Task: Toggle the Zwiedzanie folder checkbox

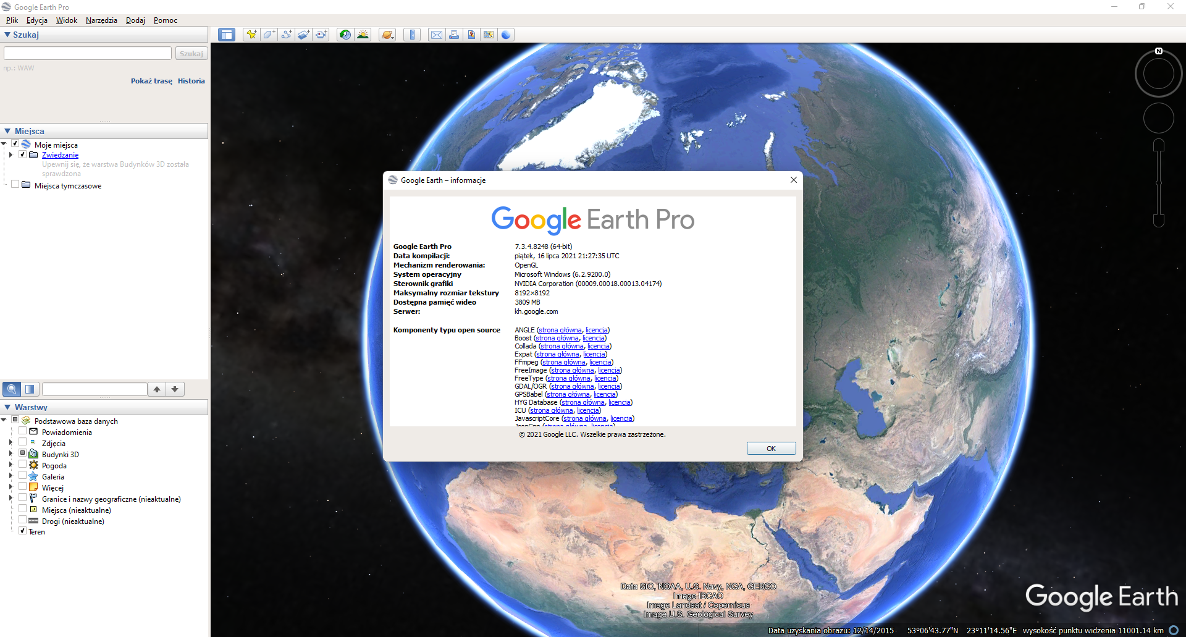Action: pos(23,154)
